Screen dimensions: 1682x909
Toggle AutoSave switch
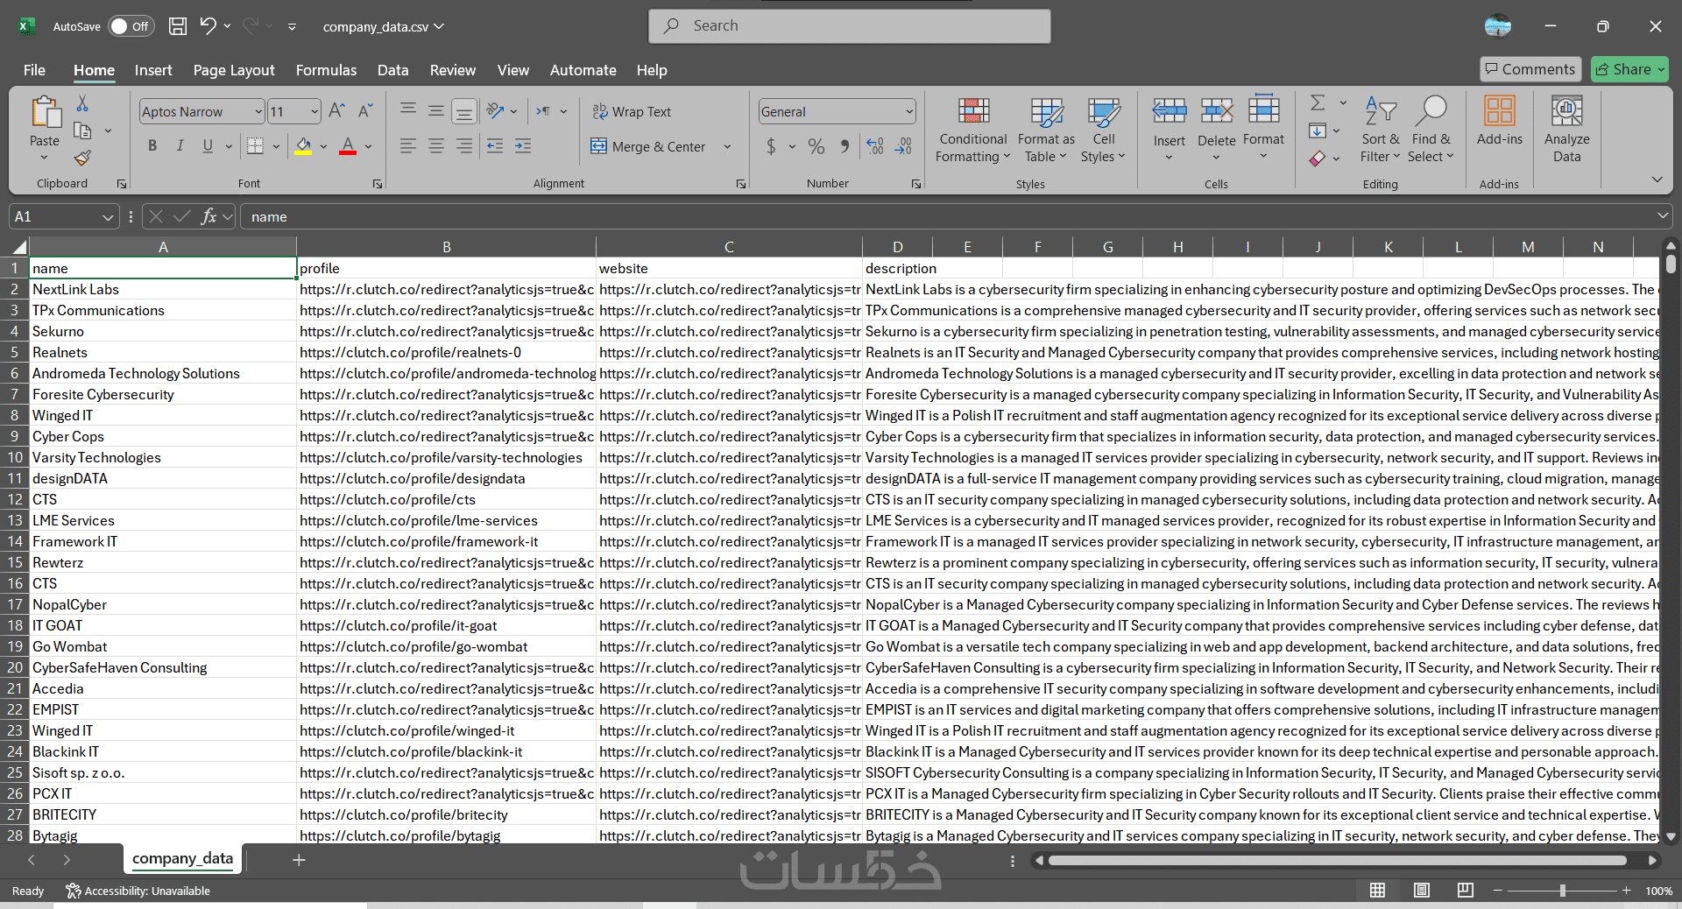[131, 26]
